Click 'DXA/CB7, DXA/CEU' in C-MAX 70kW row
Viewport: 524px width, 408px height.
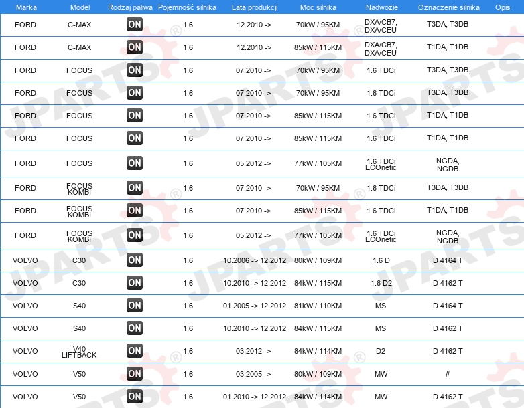coord(381,26)
